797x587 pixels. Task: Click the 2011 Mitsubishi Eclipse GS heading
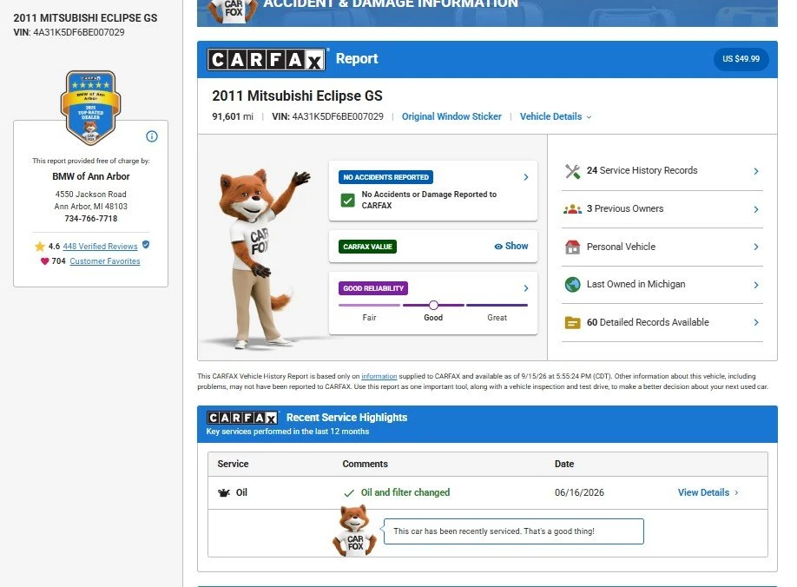297,96
